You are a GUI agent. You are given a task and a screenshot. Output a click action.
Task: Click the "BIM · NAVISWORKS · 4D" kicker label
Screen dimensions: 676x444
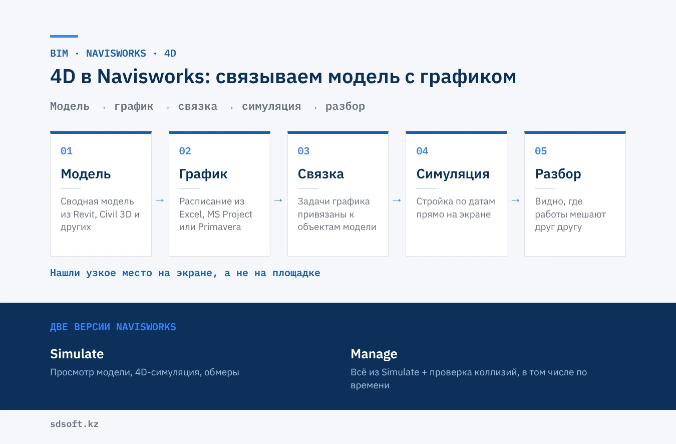(113, 53)
